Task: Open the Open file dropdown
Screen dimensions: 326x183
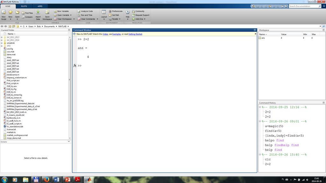Action: tap(17, 19)
